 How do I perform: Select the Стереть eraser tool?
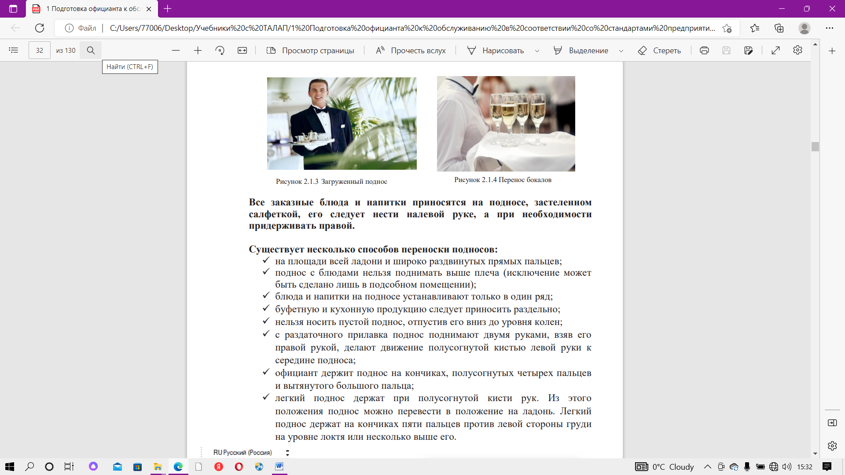[x=659, y=50]
